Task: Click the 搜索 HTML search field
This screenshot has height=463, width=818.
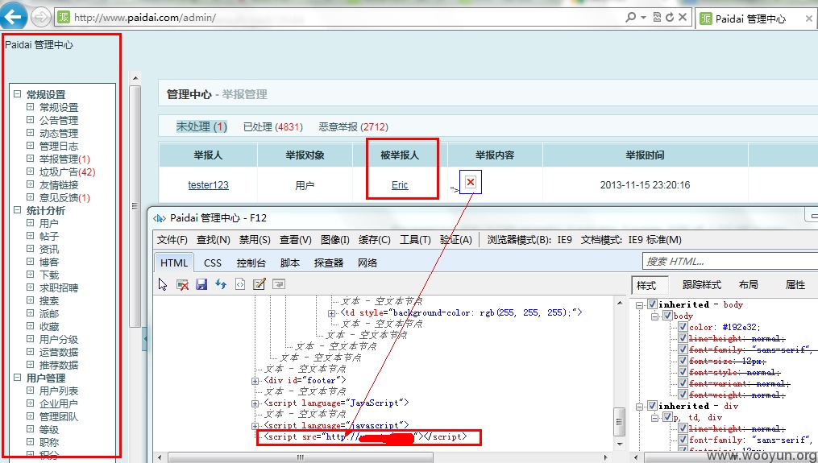Action: pyautogui.click(x=730, y=261)
